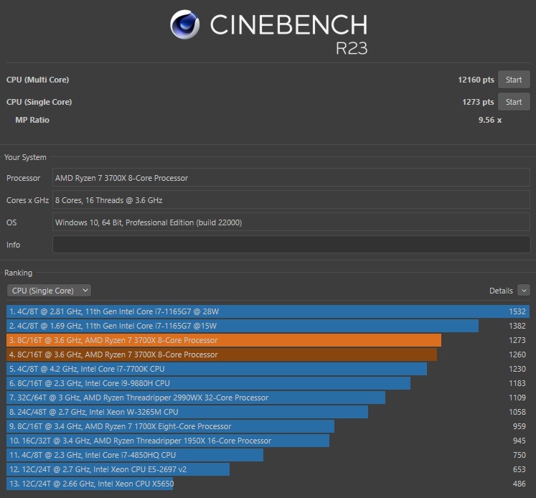
Task: Select ranking row 8 Xeon W-3265M
Action: 187,412
